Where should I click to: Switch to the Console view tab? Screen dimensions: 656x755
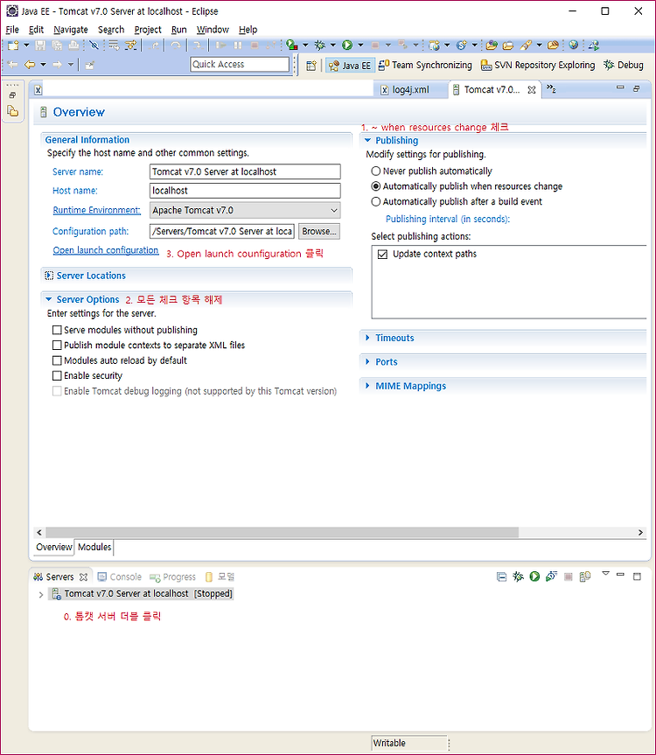click(x=119, y=577)
